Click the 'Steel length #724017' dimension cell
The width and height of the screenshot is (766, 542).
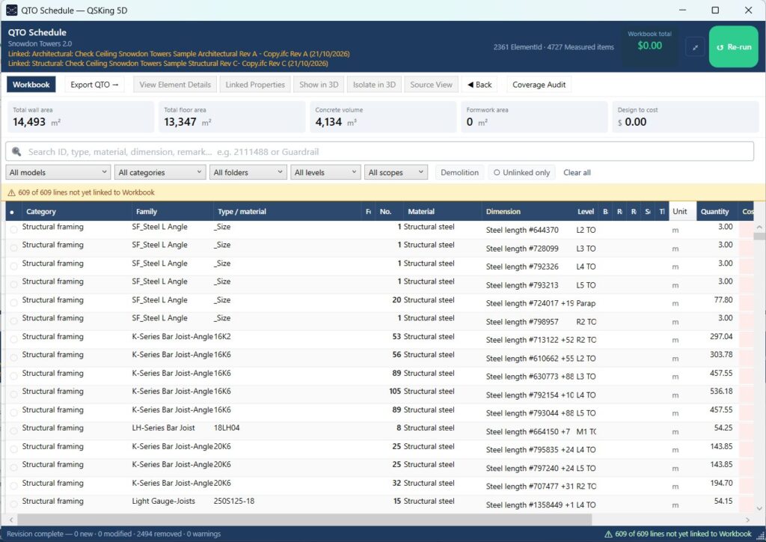(530, 303)
